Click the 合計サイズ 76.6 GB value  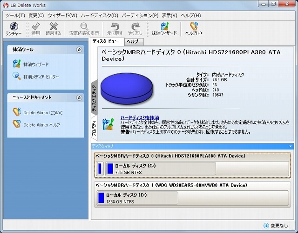220,80
